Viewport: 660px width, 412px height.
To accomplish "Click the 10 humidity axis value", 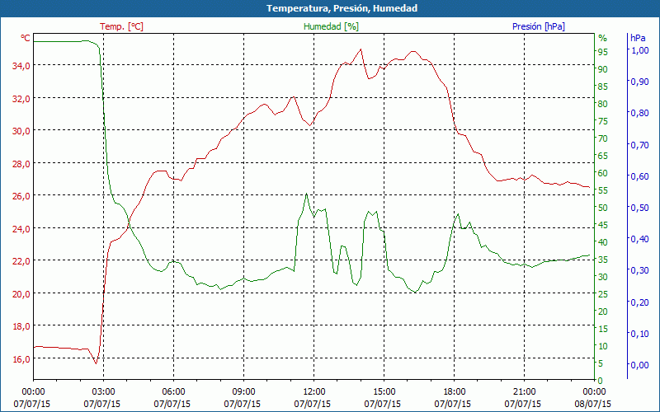I will click(603, 346).
